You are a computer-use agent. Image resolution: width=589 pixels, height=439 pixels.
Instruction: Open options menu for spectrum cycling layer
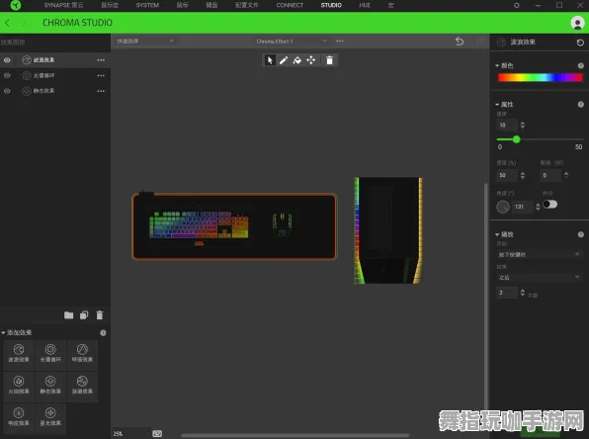pyautogui.click(x=101, y=75)
